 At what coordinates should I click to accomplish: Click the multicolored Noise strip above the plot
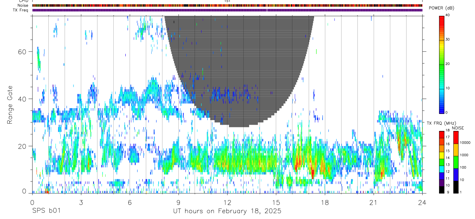tap(227, 5)
